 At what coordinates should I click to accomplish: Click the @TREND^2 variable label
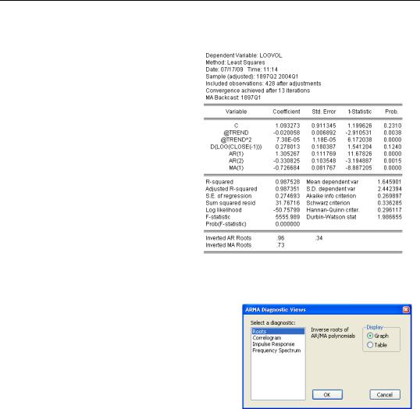(237, 140)
